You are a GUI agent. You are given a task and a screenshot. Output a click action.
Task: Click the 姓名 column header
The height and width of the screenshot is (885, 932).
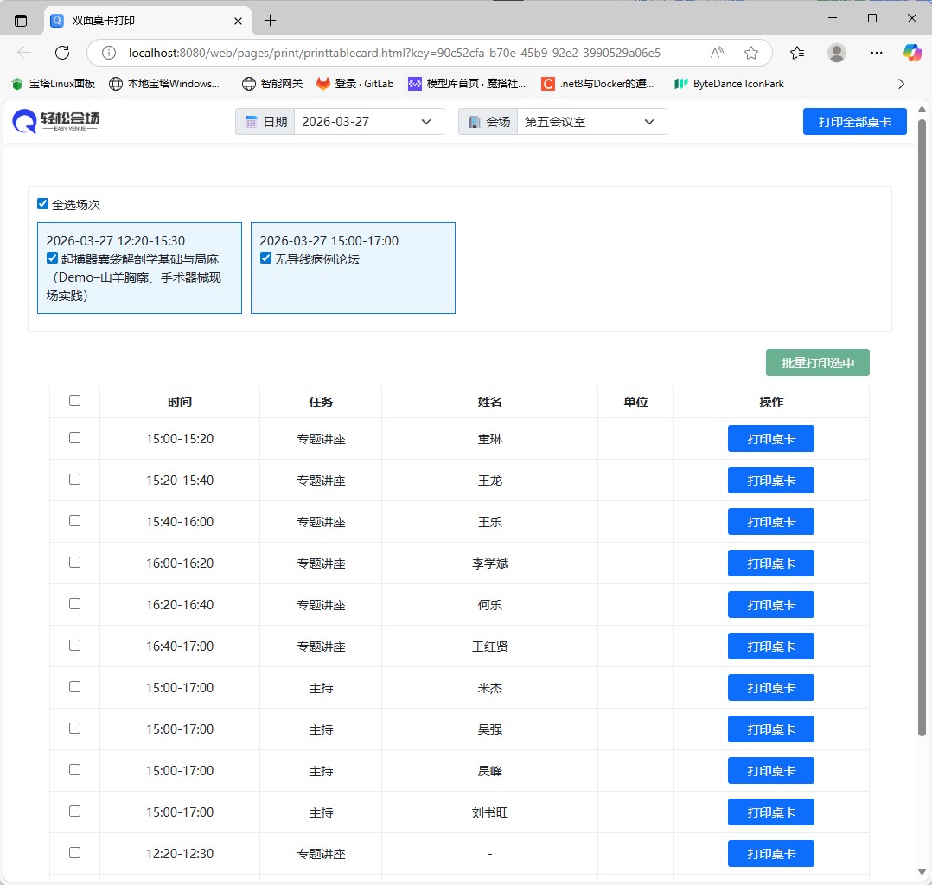[x=489, y=402]
